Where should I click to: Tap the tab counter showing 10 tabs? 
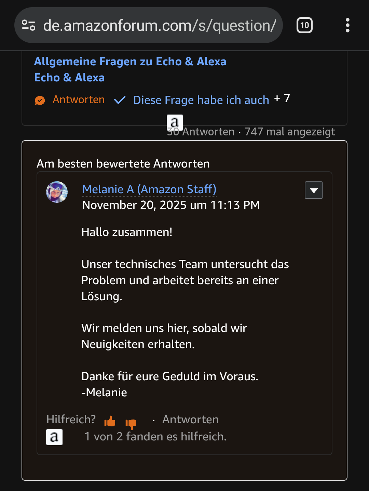coord(304,25)
